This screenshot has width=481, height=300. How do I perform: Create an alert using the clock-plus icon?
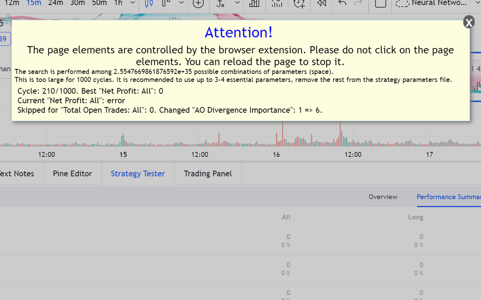[299, 4]
